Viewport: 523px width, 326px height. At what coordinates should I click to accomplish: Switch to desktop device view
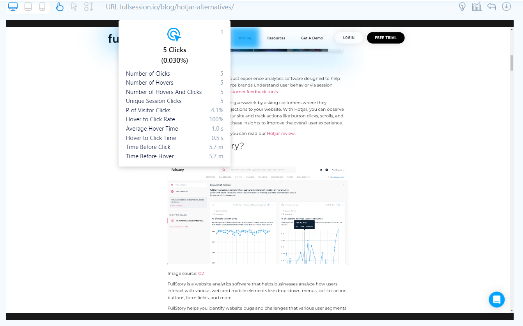click(13, 7)
